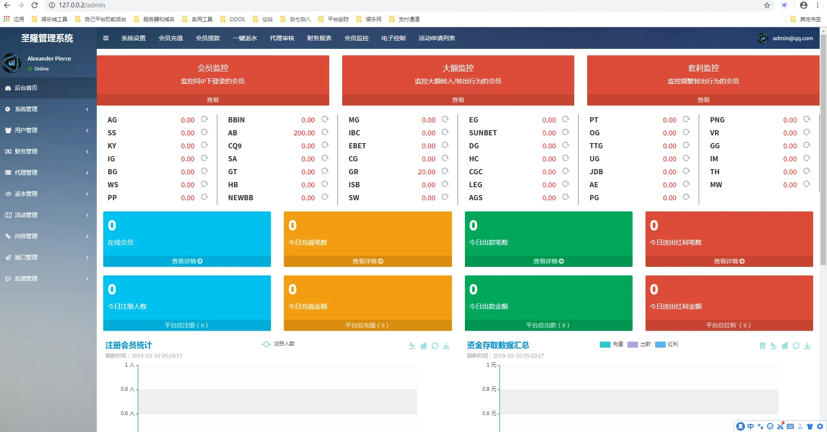Refresh the BBIN balance
827x432 pixels.
point(325,119)
